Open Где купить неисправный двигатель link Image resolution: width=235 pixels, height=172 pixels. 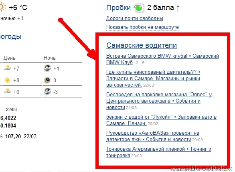coord(153,78)
